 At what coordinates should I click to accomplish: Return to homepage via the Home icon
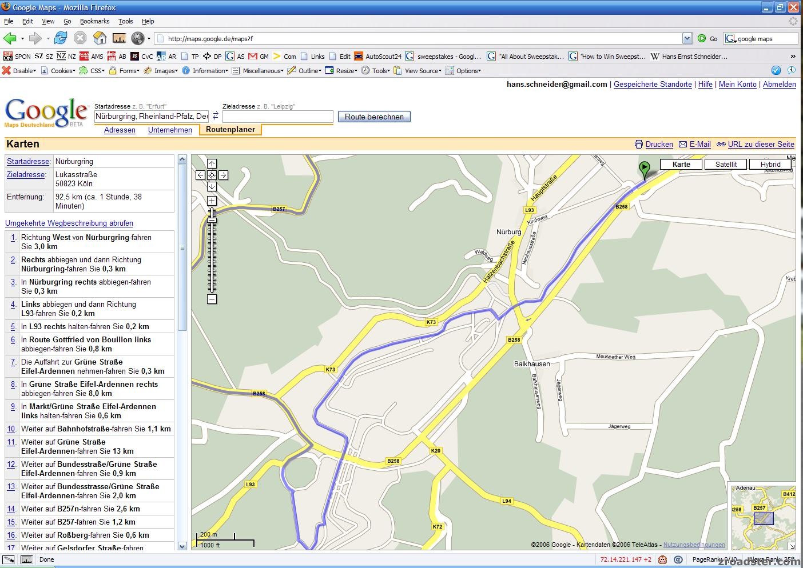click(100, 38)
